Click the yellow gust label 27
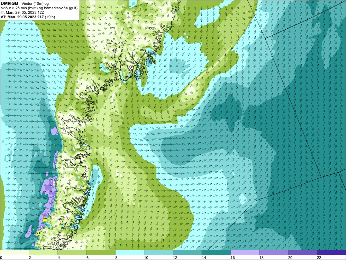Image resolution: width=346 pixels, height=260 pixels. pos(45,220)
